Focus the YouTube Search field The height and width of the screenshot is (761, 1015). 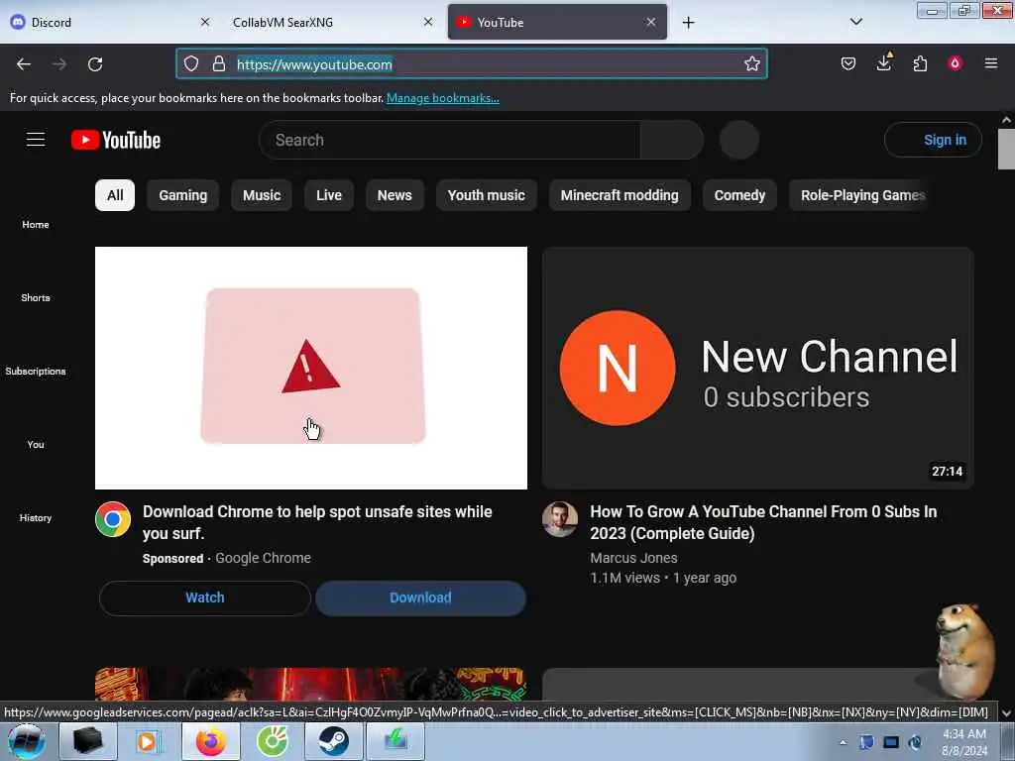coord(449,140)
